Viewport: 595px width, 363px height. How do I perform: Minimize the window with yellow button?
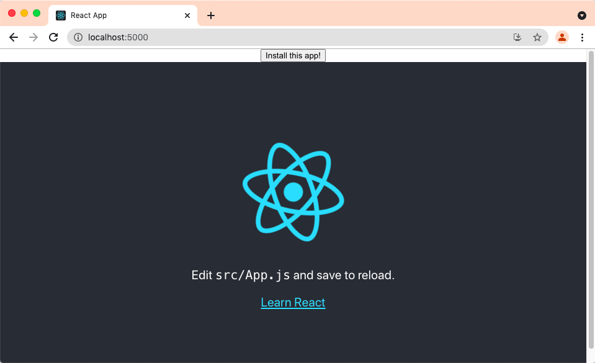(x=24, y=13)
